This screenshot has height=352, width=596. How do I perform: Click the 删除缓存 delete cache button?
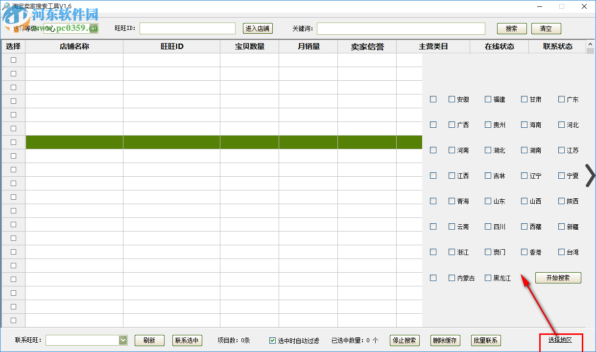(445, 340)
